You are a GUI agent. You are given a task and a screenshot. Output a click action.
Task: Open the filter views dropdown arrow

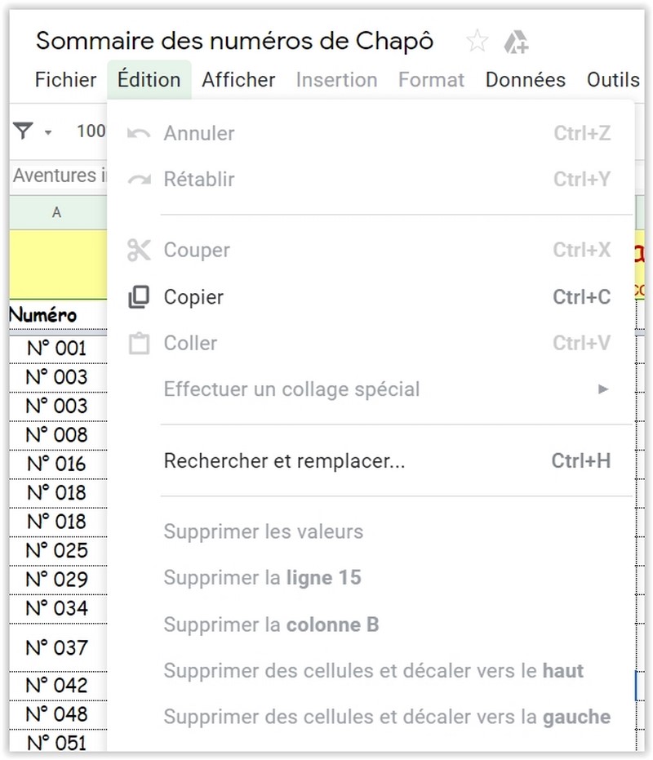click(x=48, y=132)
